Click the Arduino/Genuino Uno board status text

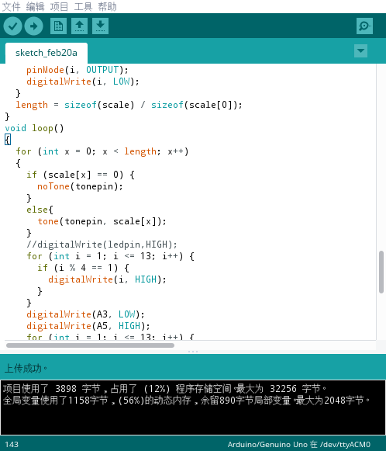click(x=299, y=444)
